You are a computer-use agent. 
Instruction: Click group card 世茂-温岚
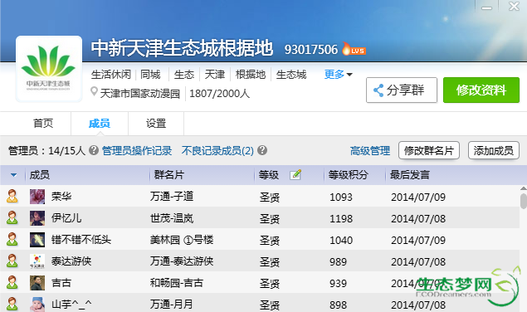coord(172,218)
